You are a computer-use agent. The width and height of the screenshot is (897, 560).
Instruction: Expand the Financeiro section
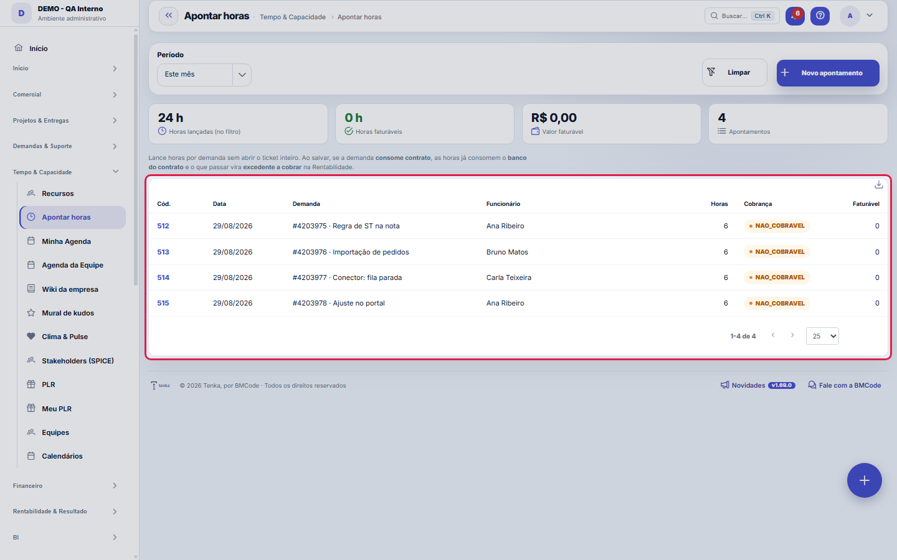tap(65, 486)
